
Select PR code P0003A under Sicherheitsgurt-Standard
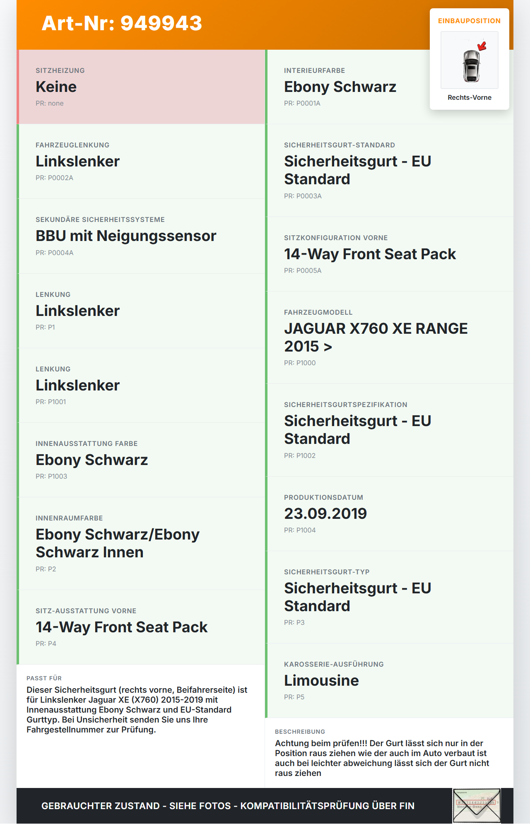coord(303,196)
